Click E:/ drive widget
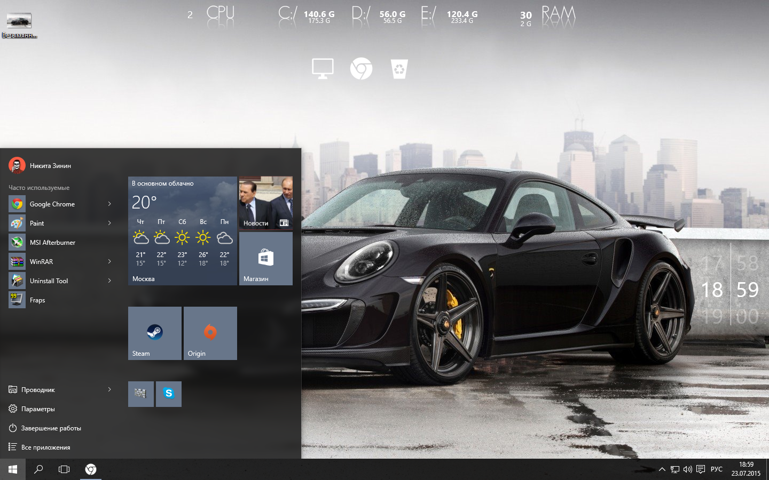Image resolution: width=769 pixels, height=480 pixels. (x=450, y=16)
